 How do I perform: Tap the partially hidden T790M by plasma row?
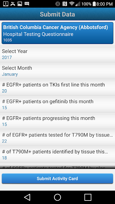click(57, 166)
